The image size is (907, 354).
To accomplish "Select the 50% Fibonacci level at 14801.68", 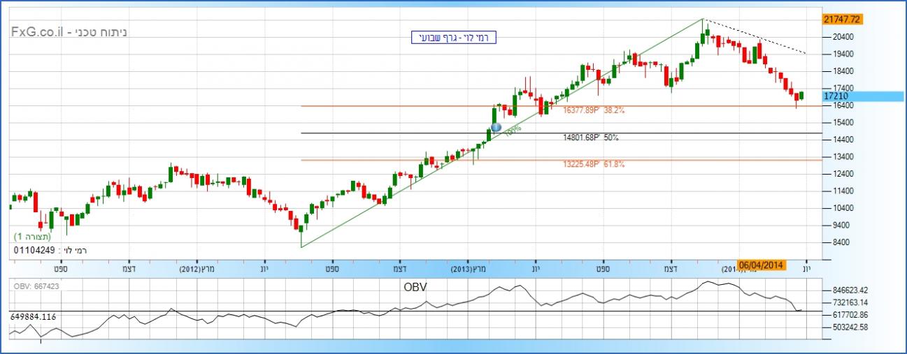I will click(590, 138).
